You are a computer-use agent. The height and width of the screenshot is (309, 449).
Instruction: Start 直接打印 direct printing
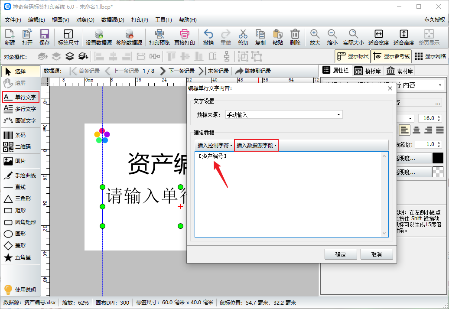tap(185, 37)
